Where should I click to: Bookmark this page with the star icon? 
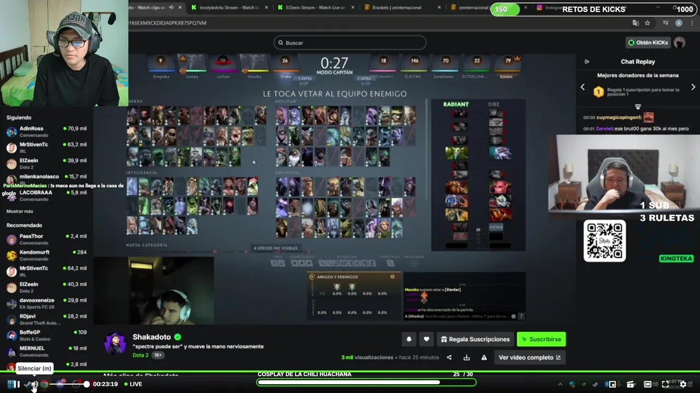647,23
